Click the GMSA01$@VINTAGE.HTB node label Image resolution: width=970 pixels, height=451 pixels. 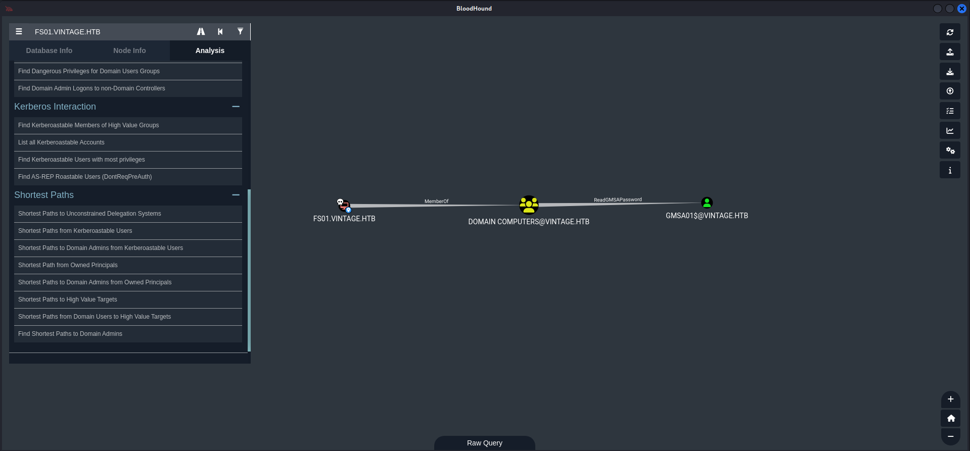707,216
